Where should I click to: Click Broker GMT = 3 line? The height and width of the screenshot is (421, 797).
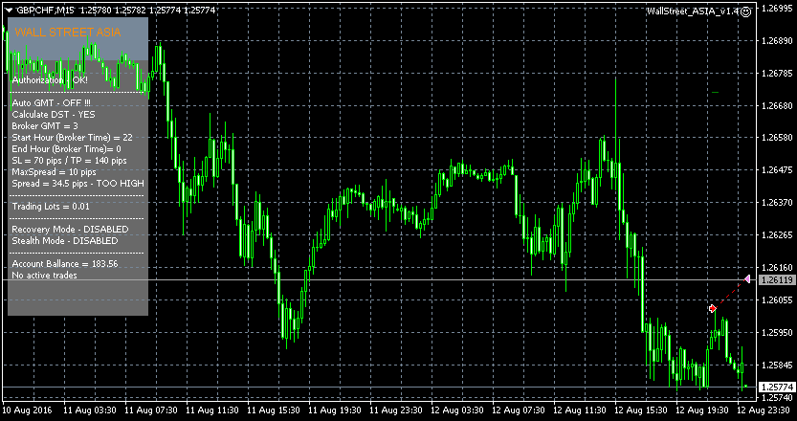pyautogui.click(x=45, y=126)
